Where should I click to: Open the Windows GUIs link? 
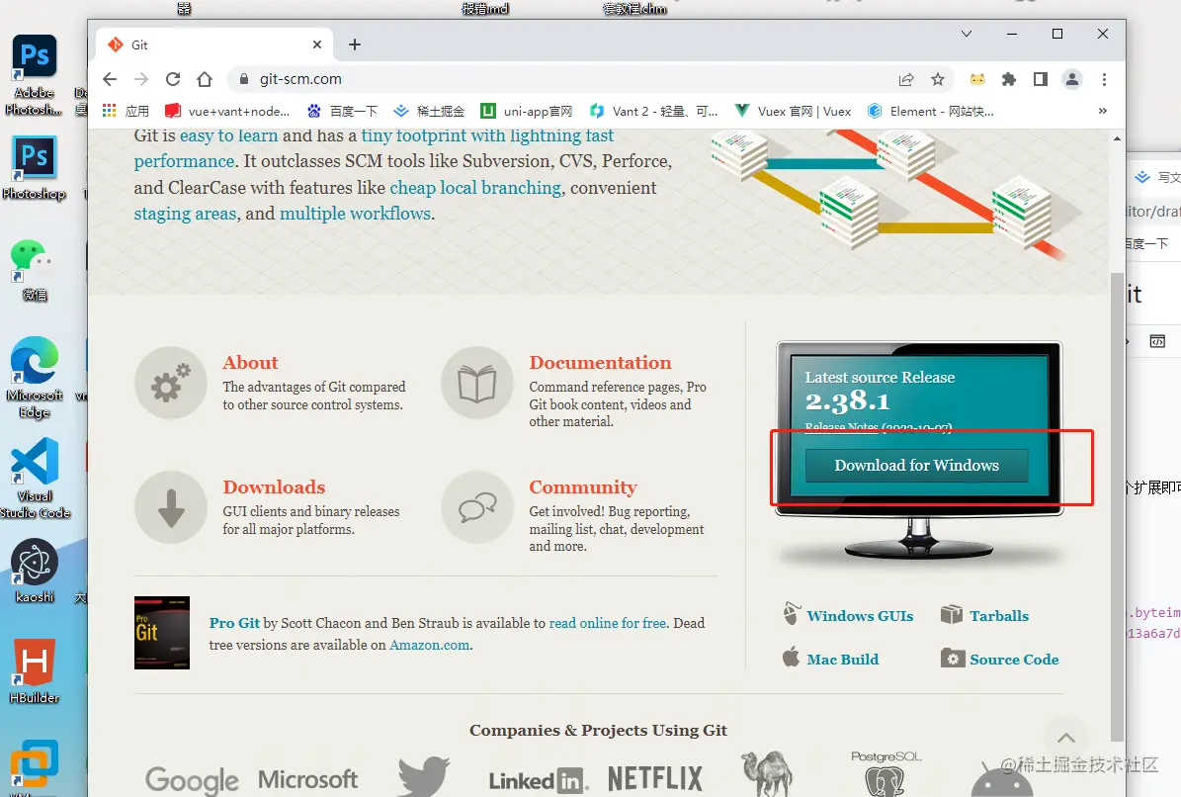860,616
